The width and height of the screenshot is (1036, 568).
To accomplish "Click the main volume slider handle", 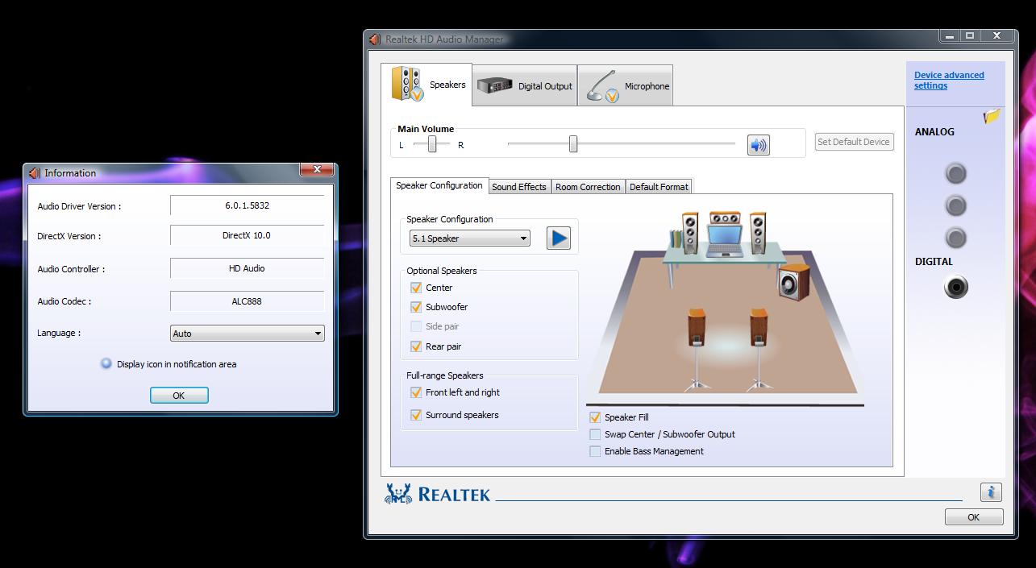I will (573, 144).
